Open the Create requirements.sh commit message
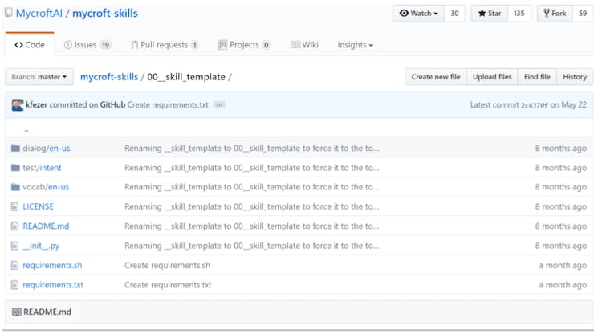The height and width of the screenshot is (334, 594). (168, 266)
